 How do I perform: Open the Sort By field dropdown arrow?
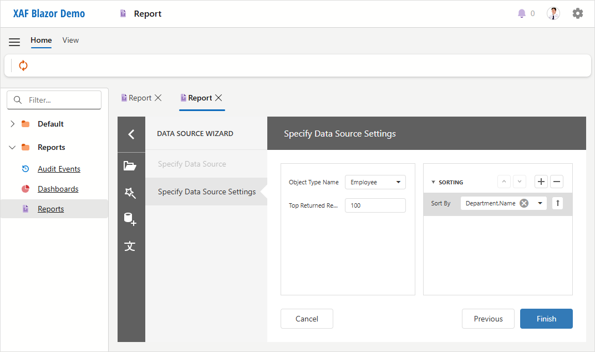click(540, 203)
